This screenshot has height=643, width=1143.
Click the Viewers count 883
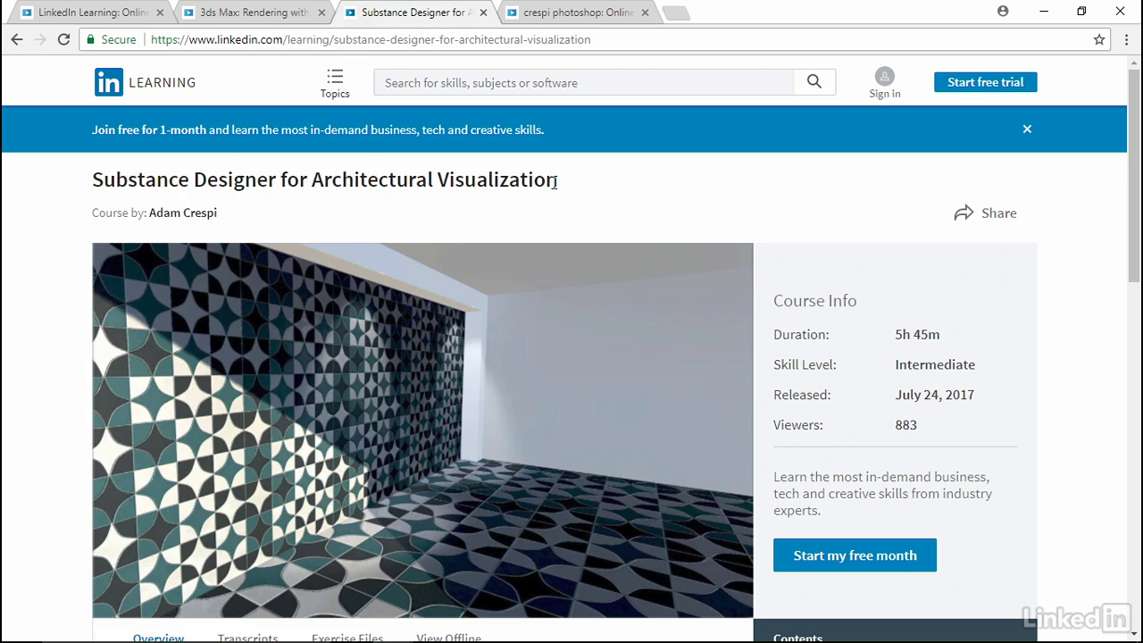tap(905, 425)
